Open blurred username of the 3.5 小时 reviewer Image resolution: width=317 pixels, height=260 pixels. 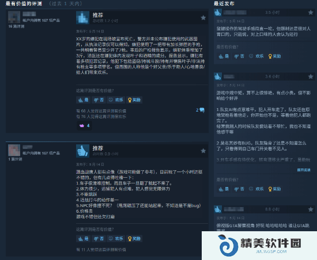(x=235, y=13)
